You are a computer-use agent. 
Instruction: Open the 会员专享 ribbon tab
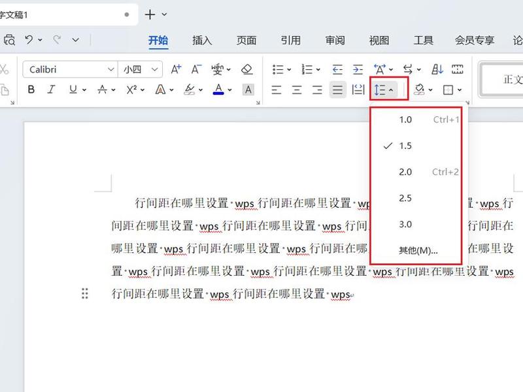[475, 41]
